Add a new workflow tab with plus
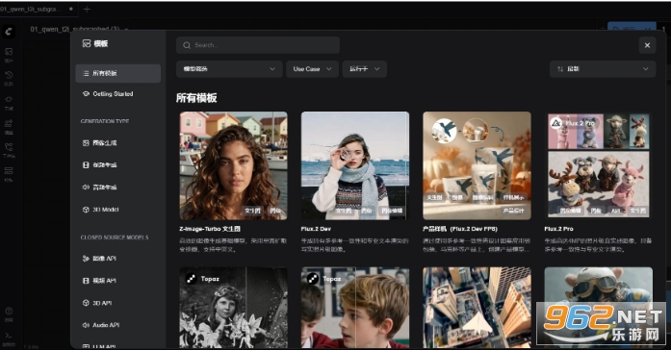The width and height of the screenshot is (671, 350). coord(87,9)
